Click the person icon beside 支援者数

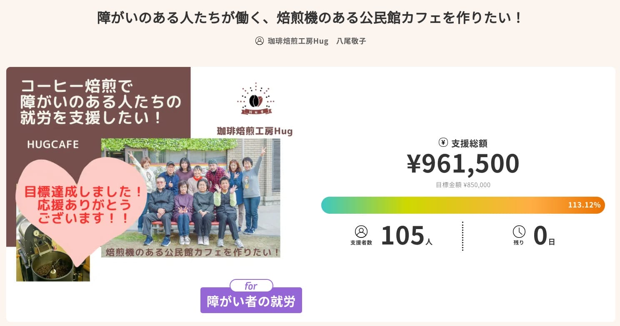(x=361, y=231)
